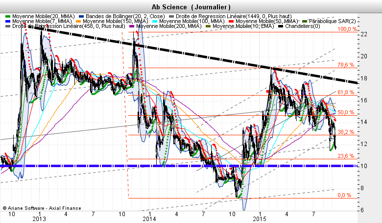Select legend text 'Chandeliers(0)'
This screenshot has width=382, height=223.
tap(303, 26)
